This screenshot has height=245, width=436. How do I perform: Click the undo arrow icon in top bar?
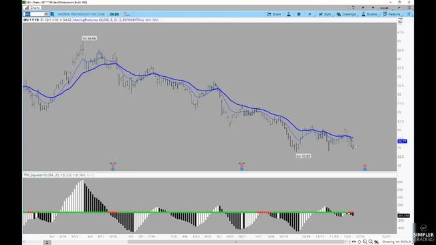(353, 7)
